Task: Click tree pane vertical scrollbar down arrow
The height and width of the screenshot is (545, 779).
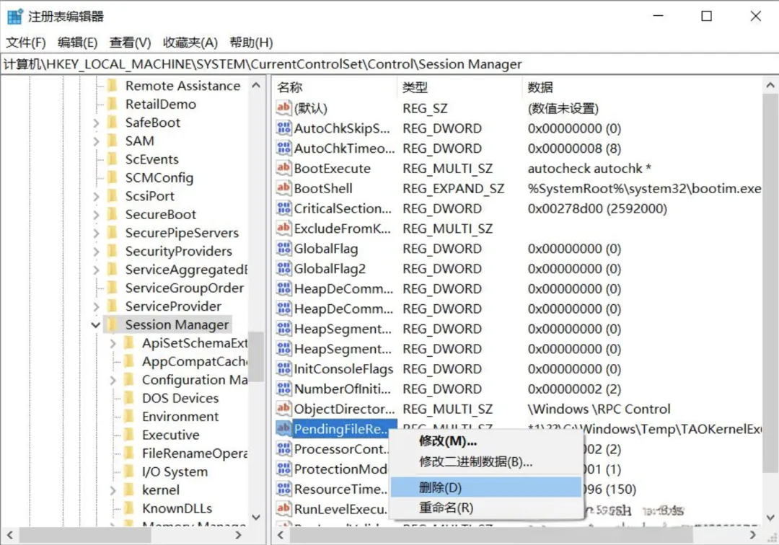Action: pos(256,517)
